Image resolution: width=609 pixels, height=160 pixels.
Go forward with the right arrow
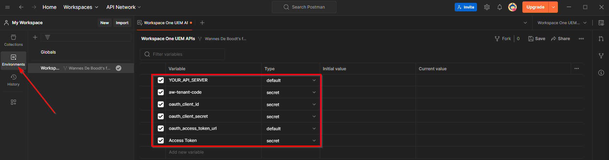(x=34, y=7)
